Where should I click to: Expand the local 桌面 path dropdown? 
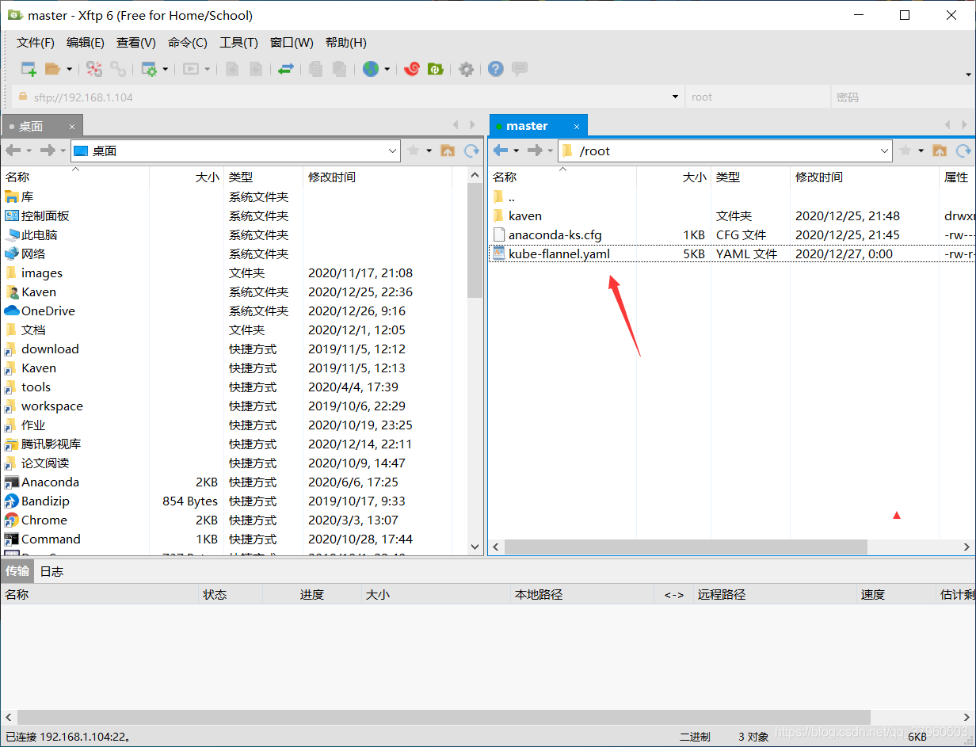click(394, 151)
